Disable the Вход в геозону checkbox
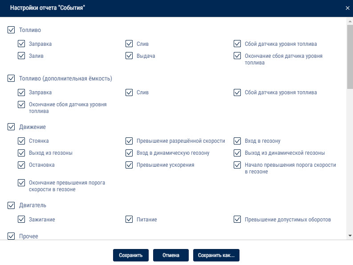353x265 pixels. (237, 141)
